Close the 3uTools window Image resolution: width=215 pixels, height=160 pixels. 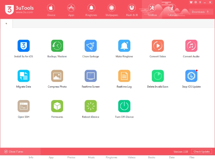(210, 2)
